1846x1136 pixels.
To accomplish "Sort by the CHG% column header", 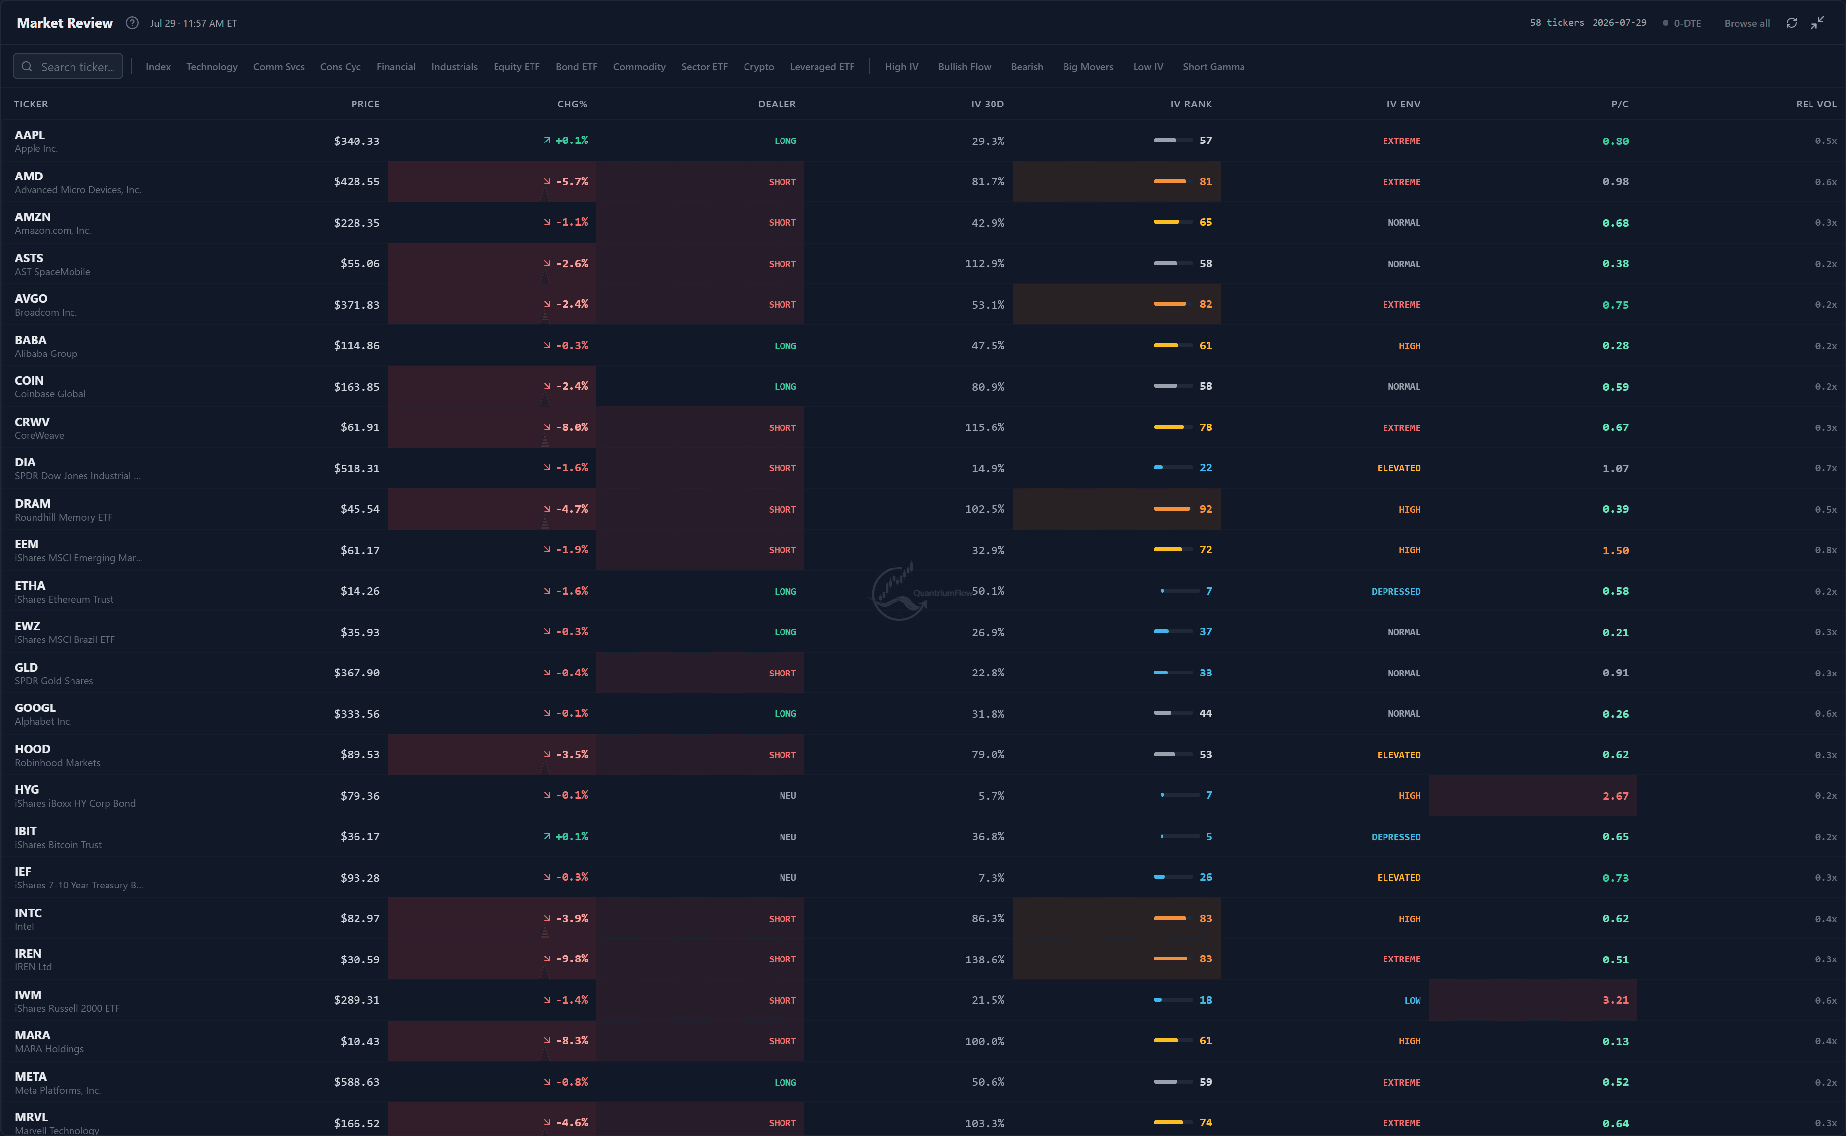I will click(572, 104).
